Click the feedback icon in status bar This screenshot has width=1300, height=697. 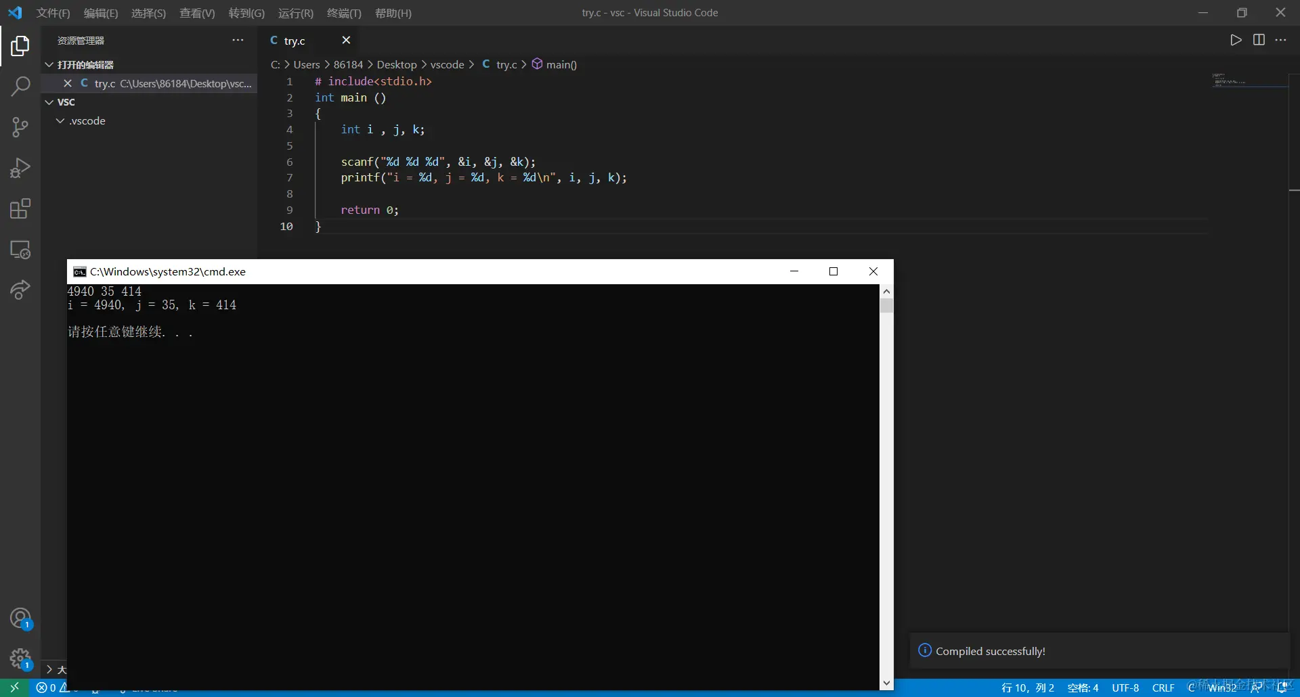pyautogui.click(x=1256, y=688)
